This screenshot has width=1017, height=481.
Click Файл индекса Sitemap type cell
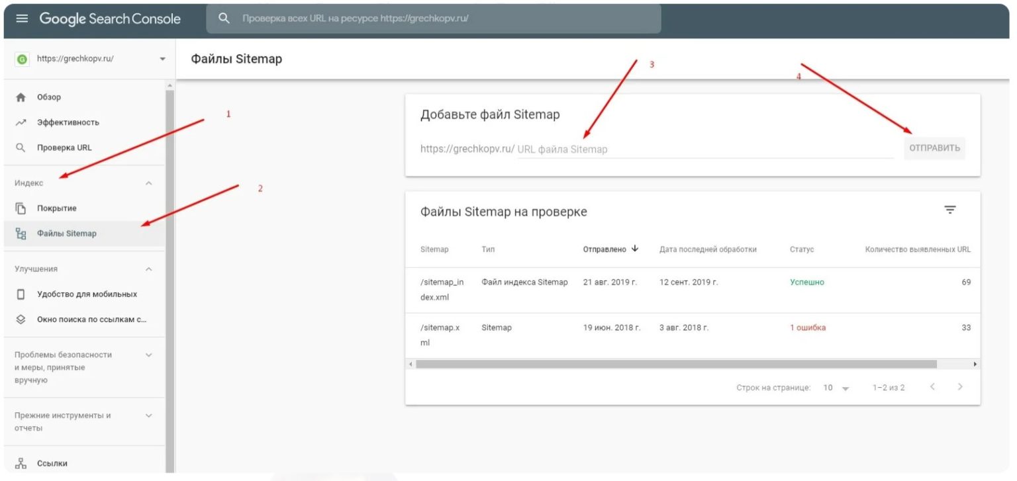524,283
